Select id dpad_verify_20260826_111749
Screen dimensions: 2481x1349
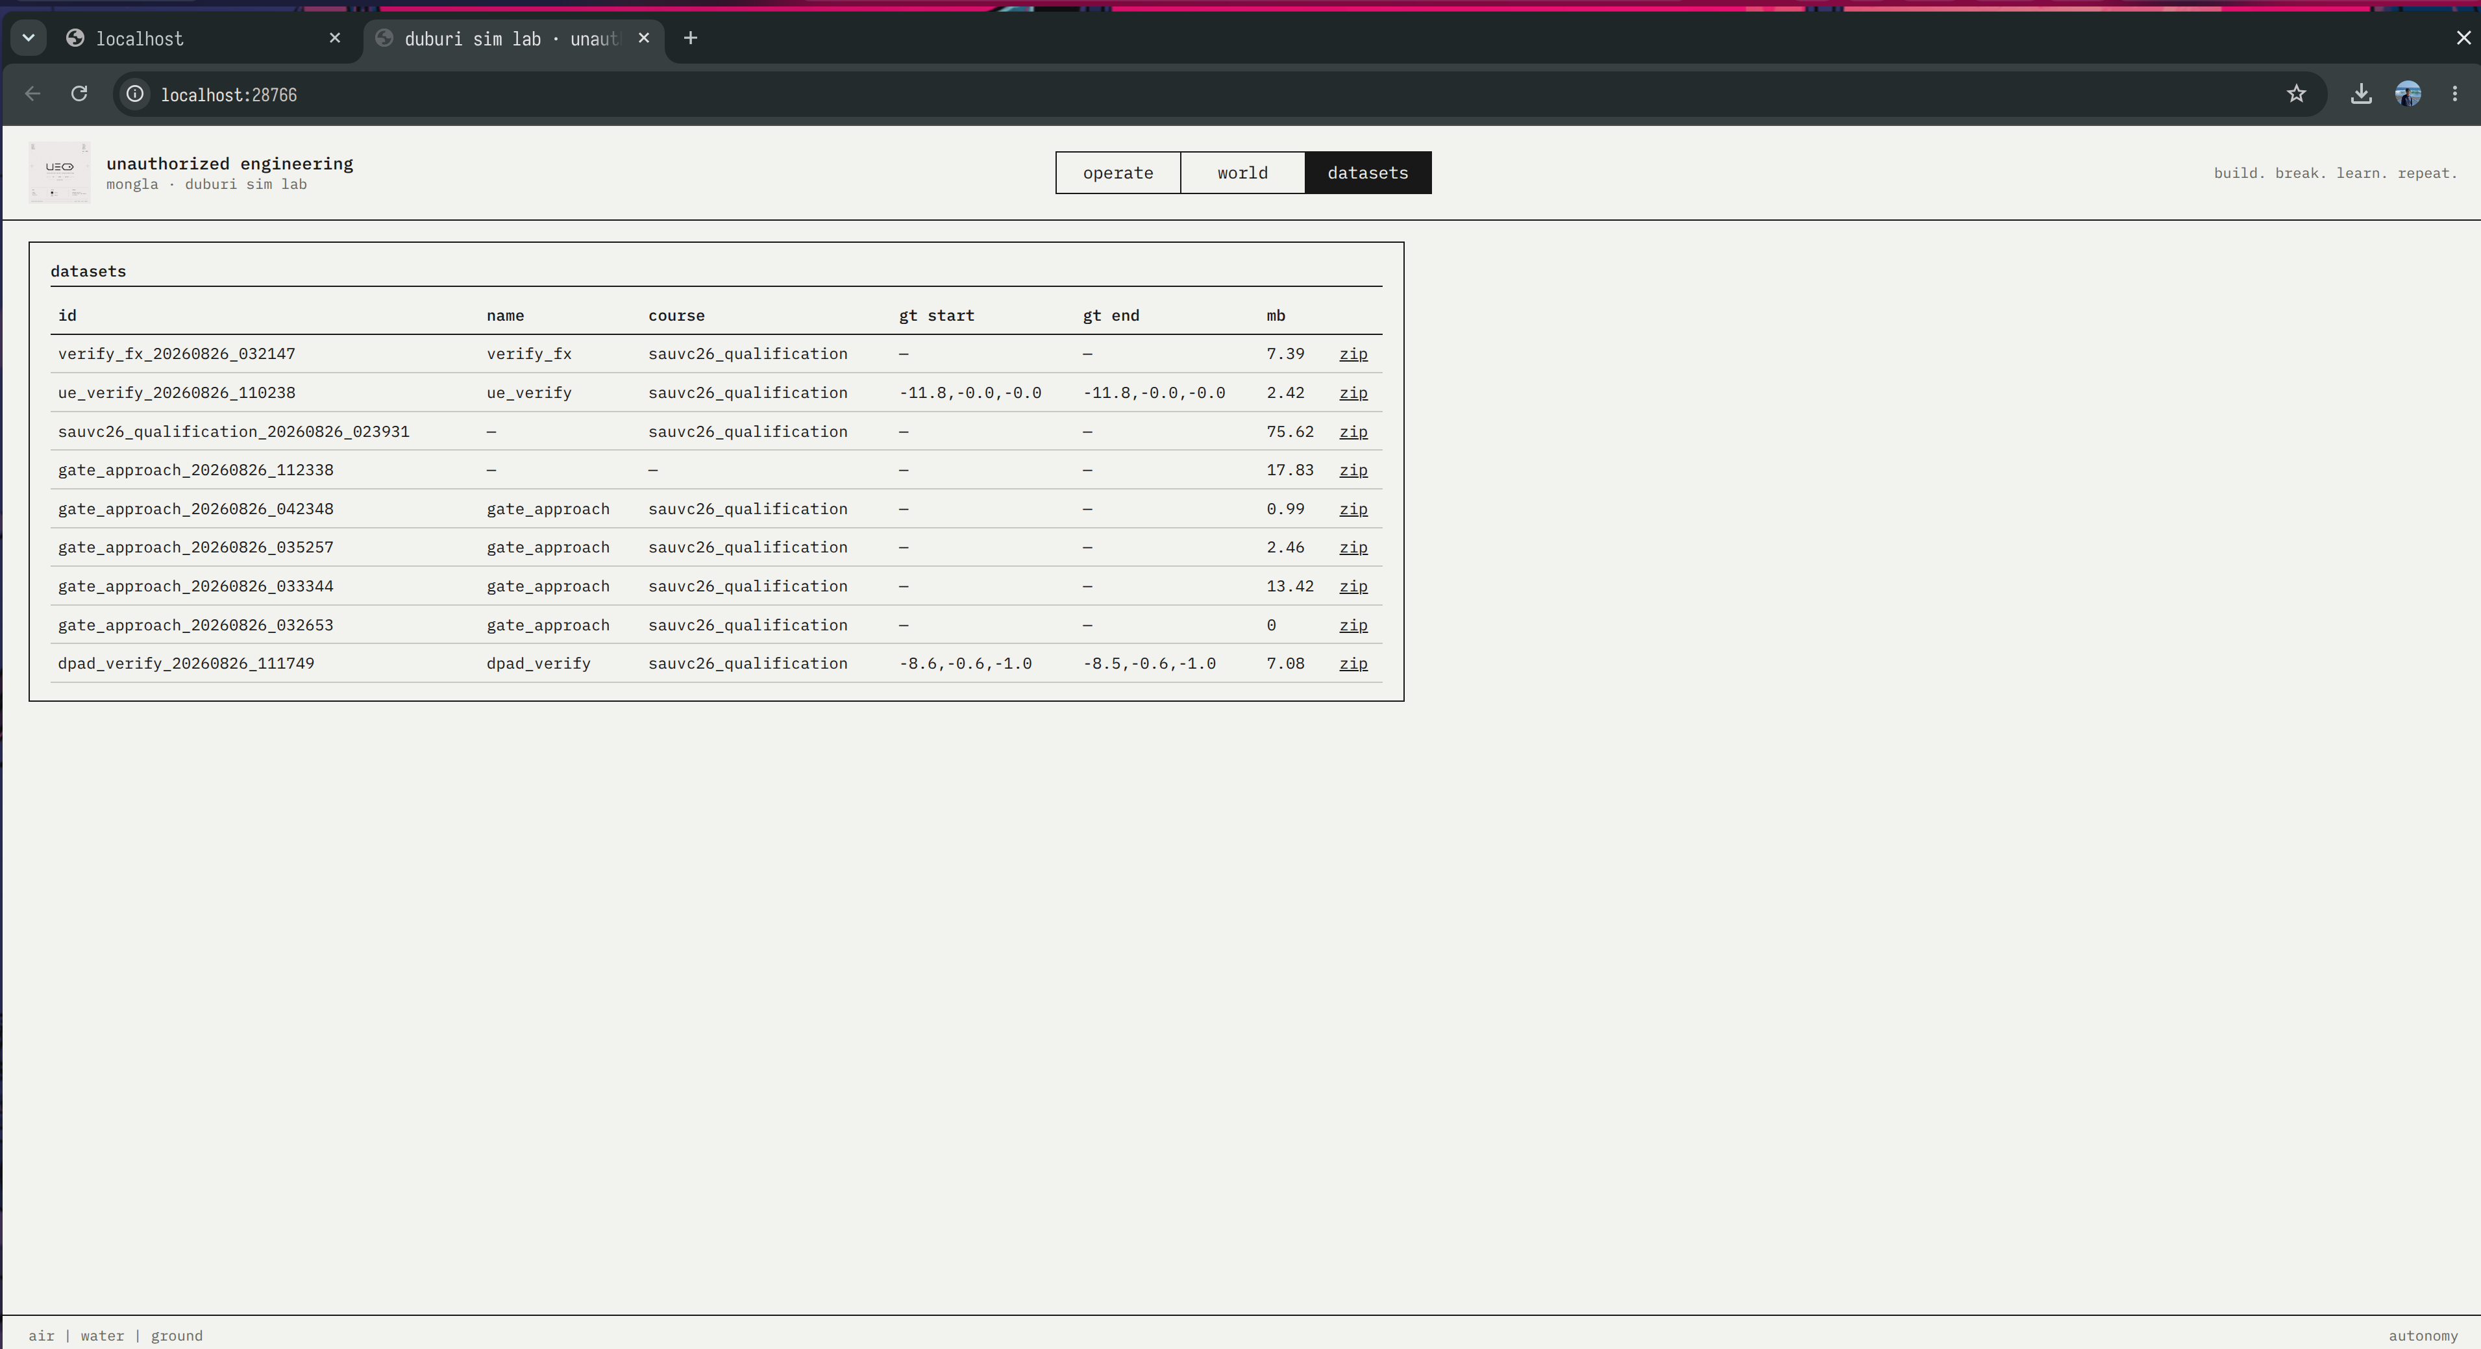point(186,663)
